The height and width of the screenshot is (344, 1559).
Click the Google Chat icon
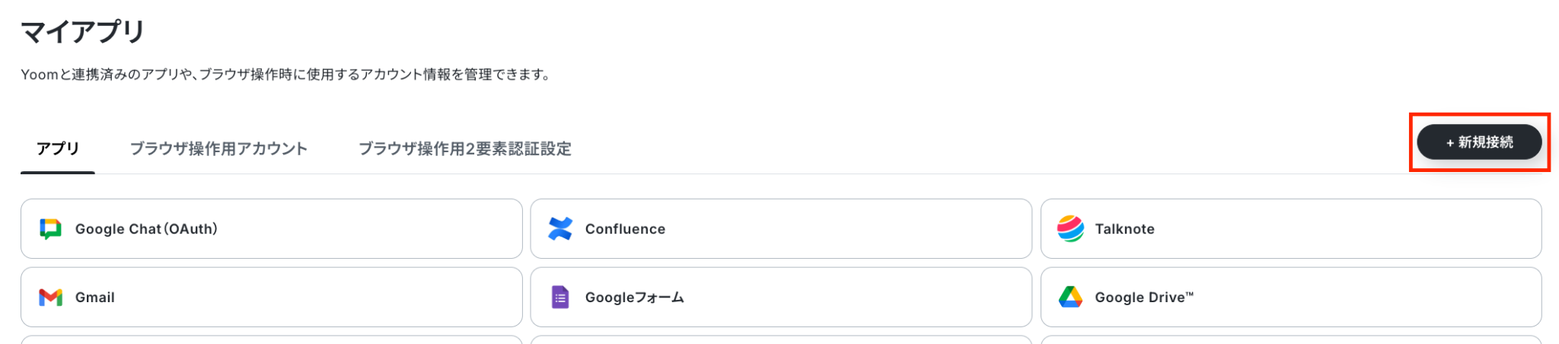click(50, 229)
